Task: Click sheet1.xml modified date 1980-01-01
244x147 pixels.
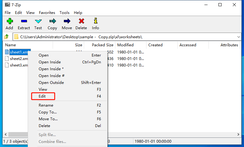Action: point(130,52)
